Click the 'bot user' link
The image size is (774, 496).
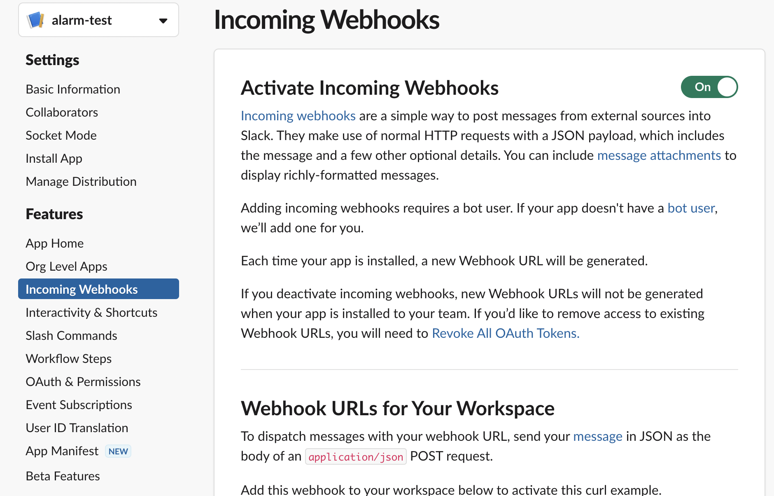point(691,208)
